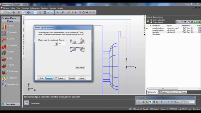The height and width of the screenshot is (113, 201).
Task: Expand the Resultados side panel arrow
Action: tap(144, 35)
